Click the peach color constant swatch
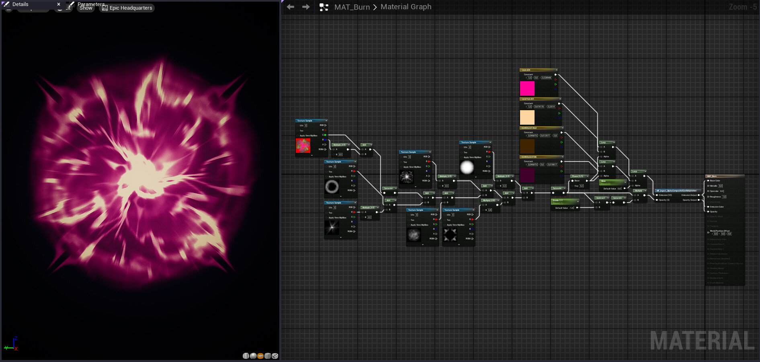 pyautogui.click(x=527, y=117)
